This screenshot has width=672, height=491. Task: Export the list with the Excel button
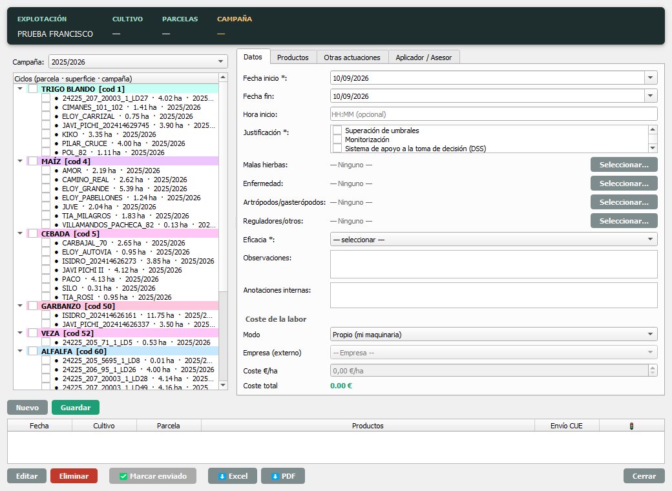(232, 476)
